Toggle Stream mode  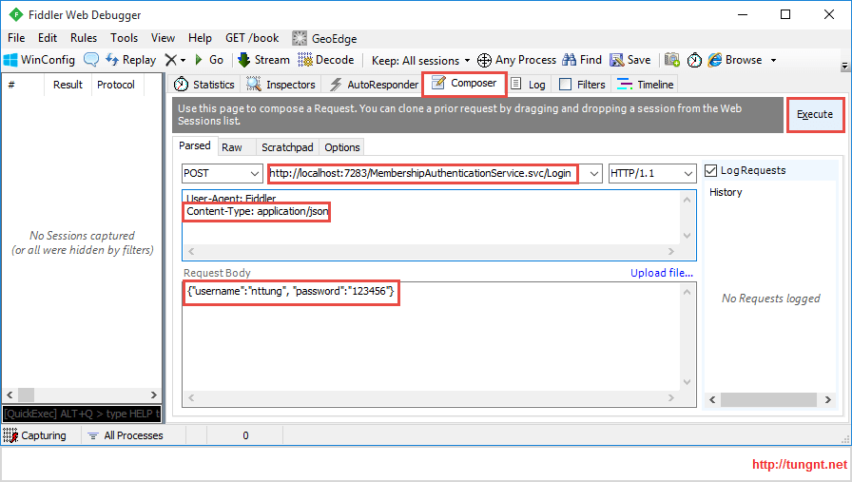pyautogui.click(x=264, y=60)
